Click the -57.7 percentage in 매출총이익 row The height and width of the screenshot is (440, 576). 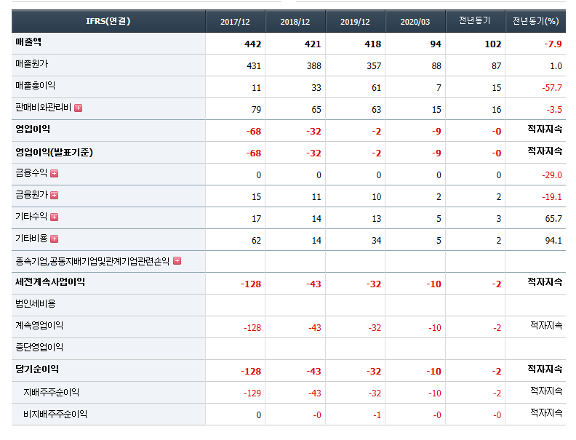552,88
